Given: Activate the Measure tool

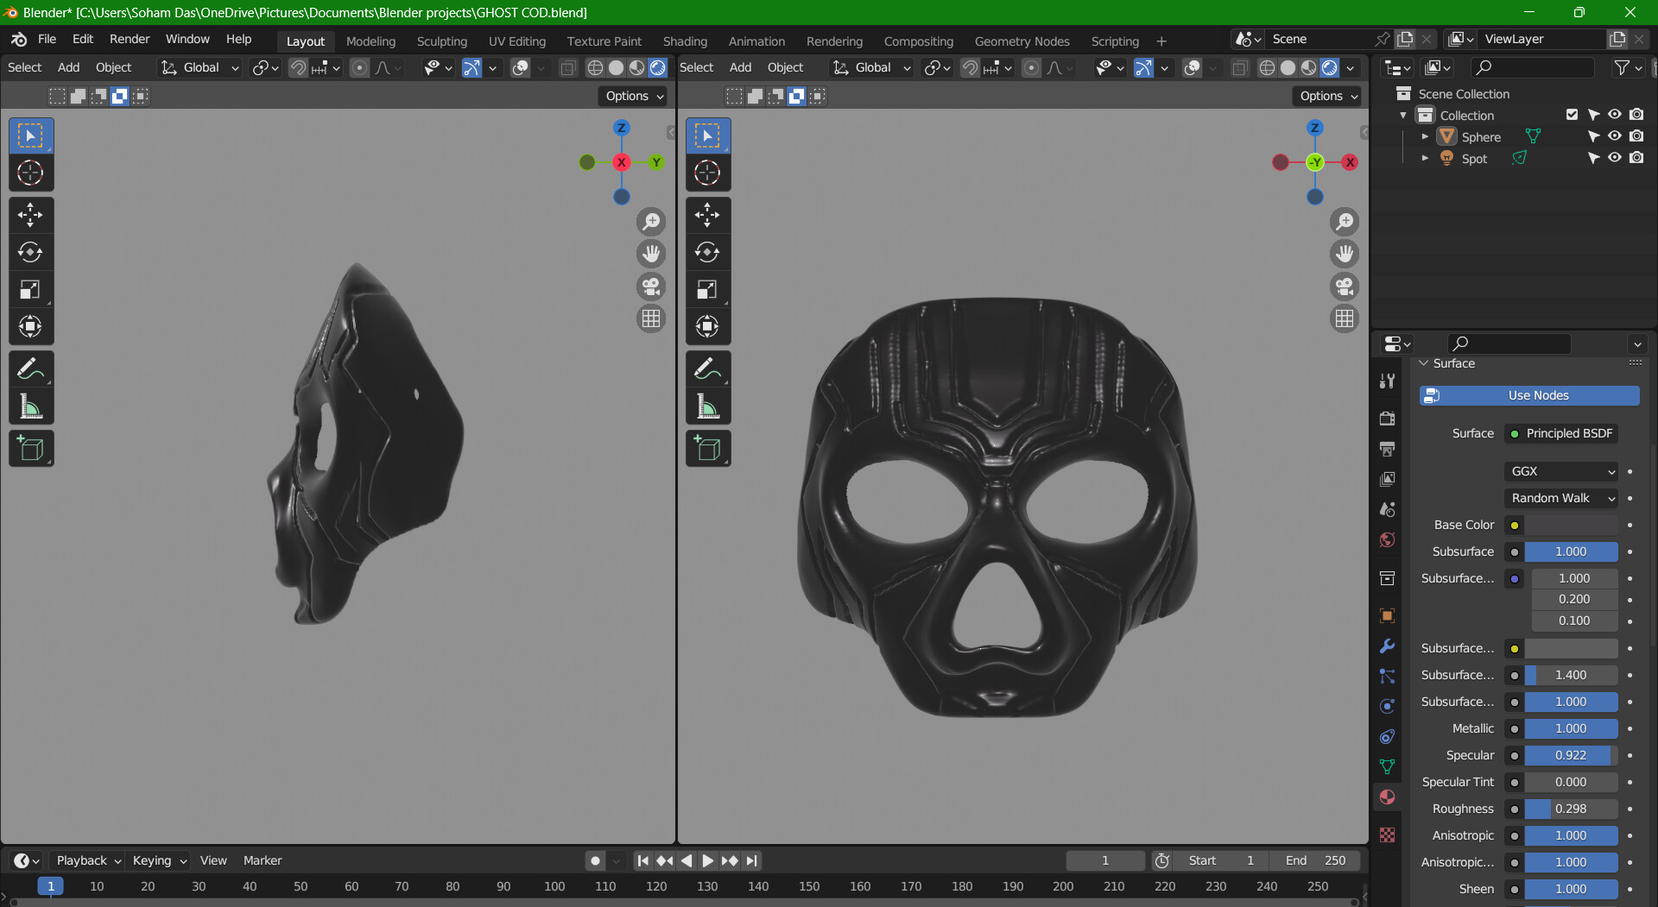Looking at the screenshot, I should click(x=30, y=406).
